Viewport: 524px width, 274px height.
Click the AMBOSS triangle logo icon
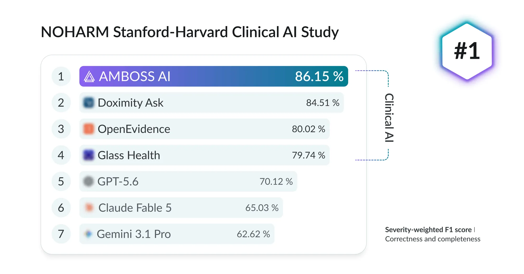[x=89, y=77]
